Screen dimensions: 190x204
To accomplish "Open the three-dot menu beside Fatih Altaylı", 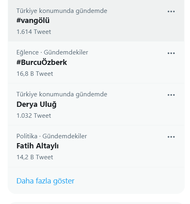I will point(171,137).
